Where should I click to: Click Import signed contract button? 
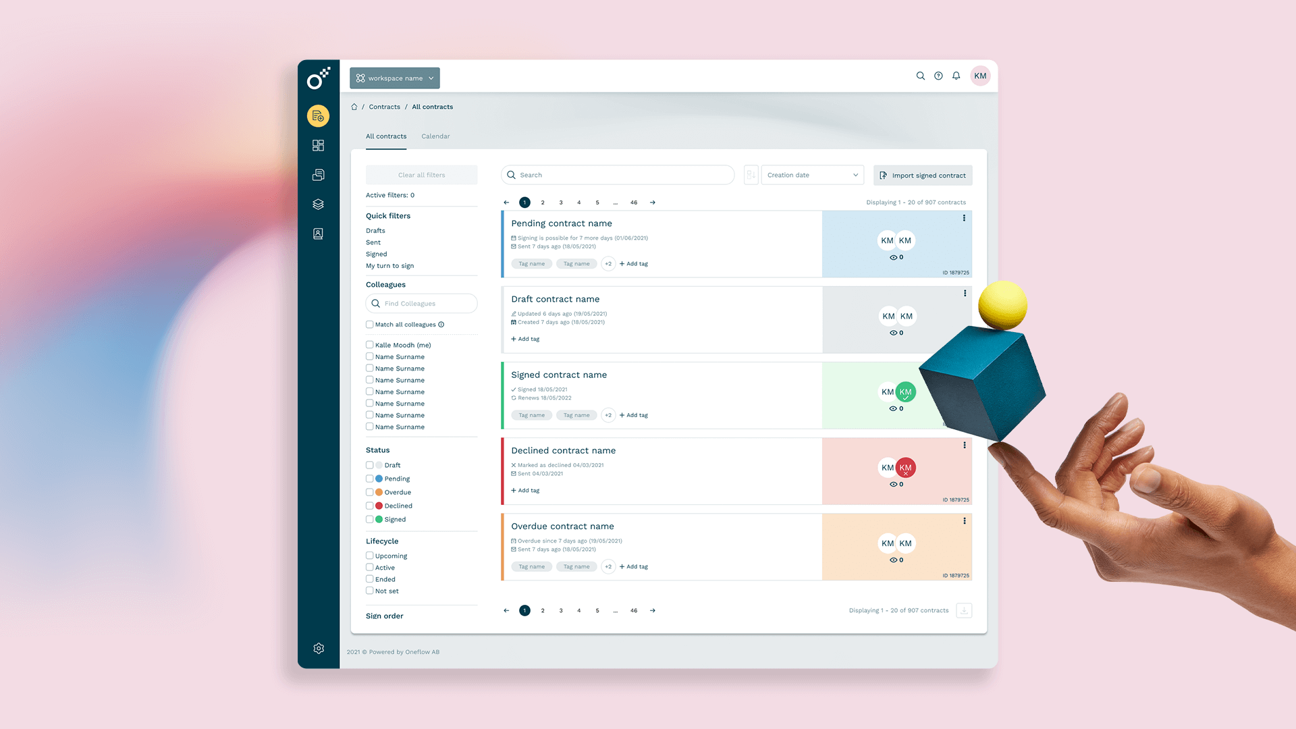pos(923,174)
